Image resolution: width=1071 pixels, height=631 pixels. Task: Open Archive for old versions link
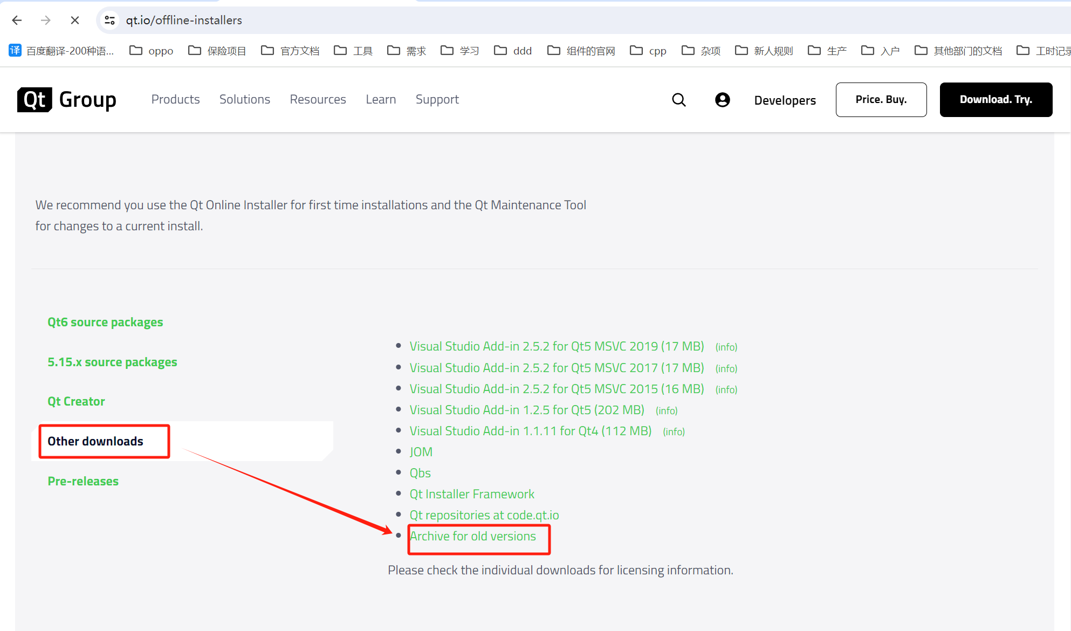[473, 536]
